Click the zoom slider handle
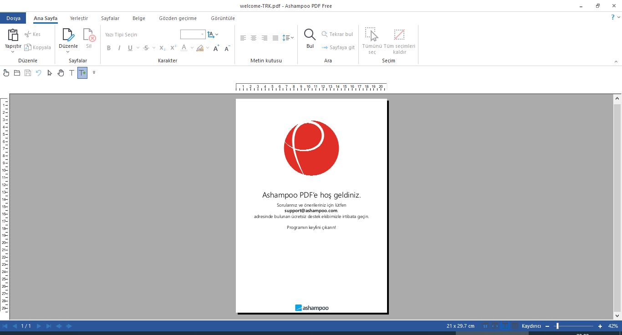Image resolution: width=622 pixels, height=335 pixels. [557, 326]
